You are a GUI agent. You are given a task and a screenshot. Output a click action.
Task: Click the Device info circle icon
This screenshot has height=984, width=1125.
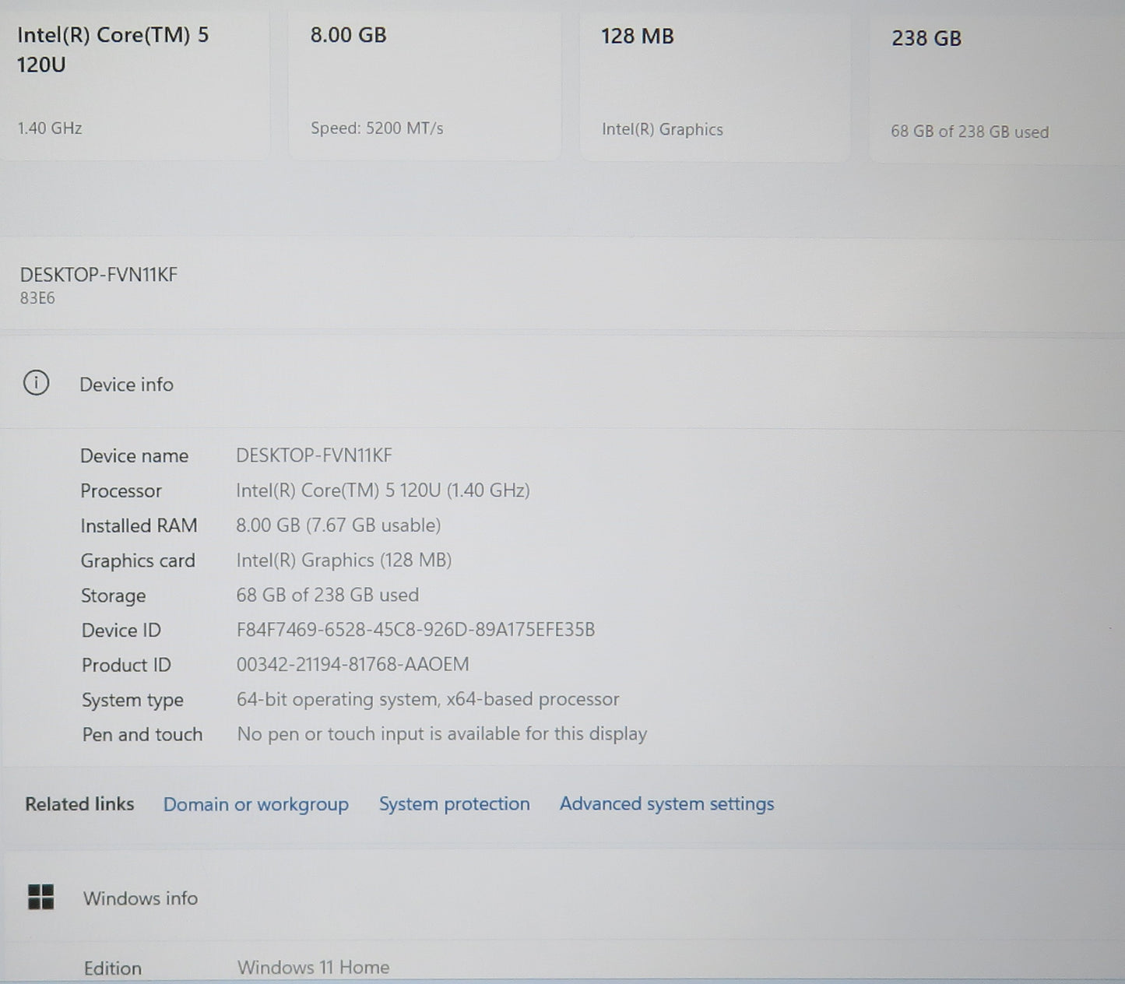click(36, 383)
